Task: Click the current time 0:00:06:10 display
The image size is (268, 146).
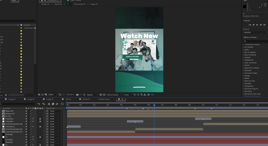Action: click(x=70, y=95)
